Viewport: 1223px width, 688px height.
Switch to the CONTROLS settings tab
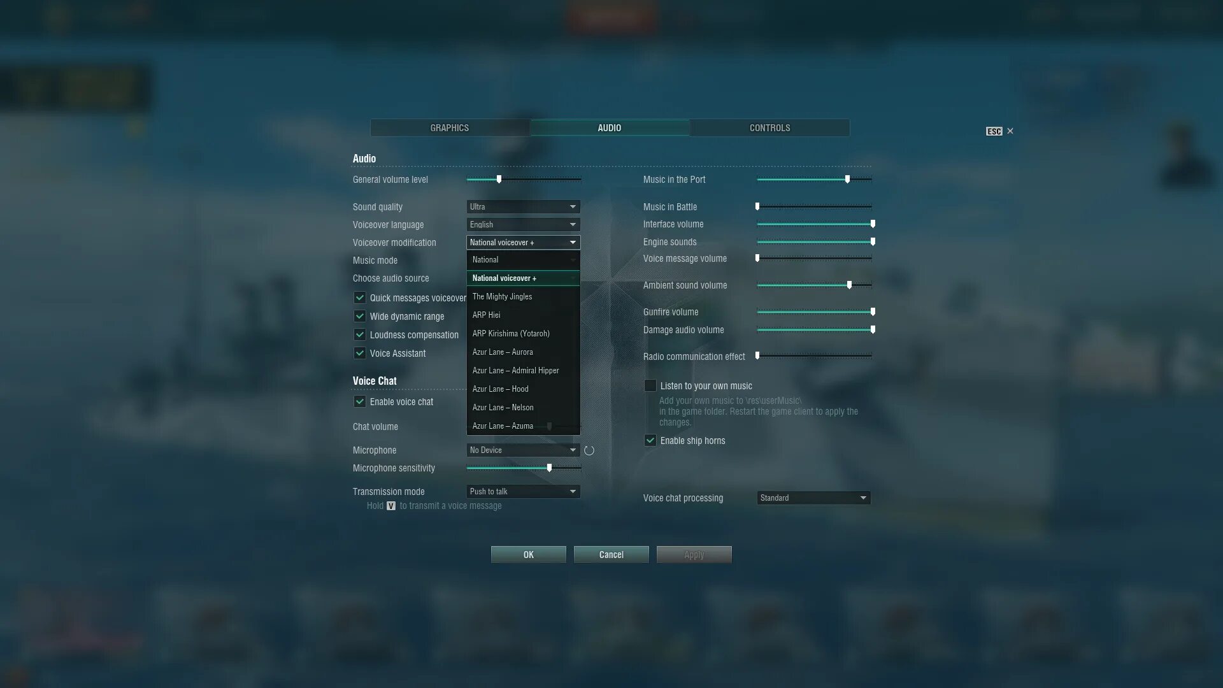[769, 127]
